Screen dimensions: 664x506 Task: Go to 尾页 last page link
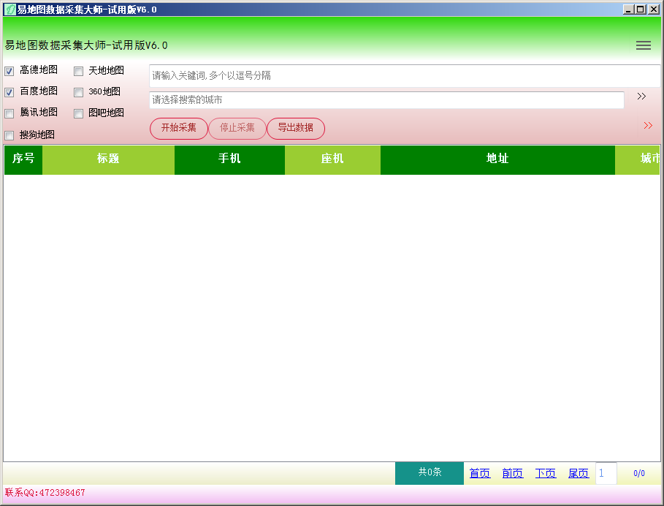579,473
